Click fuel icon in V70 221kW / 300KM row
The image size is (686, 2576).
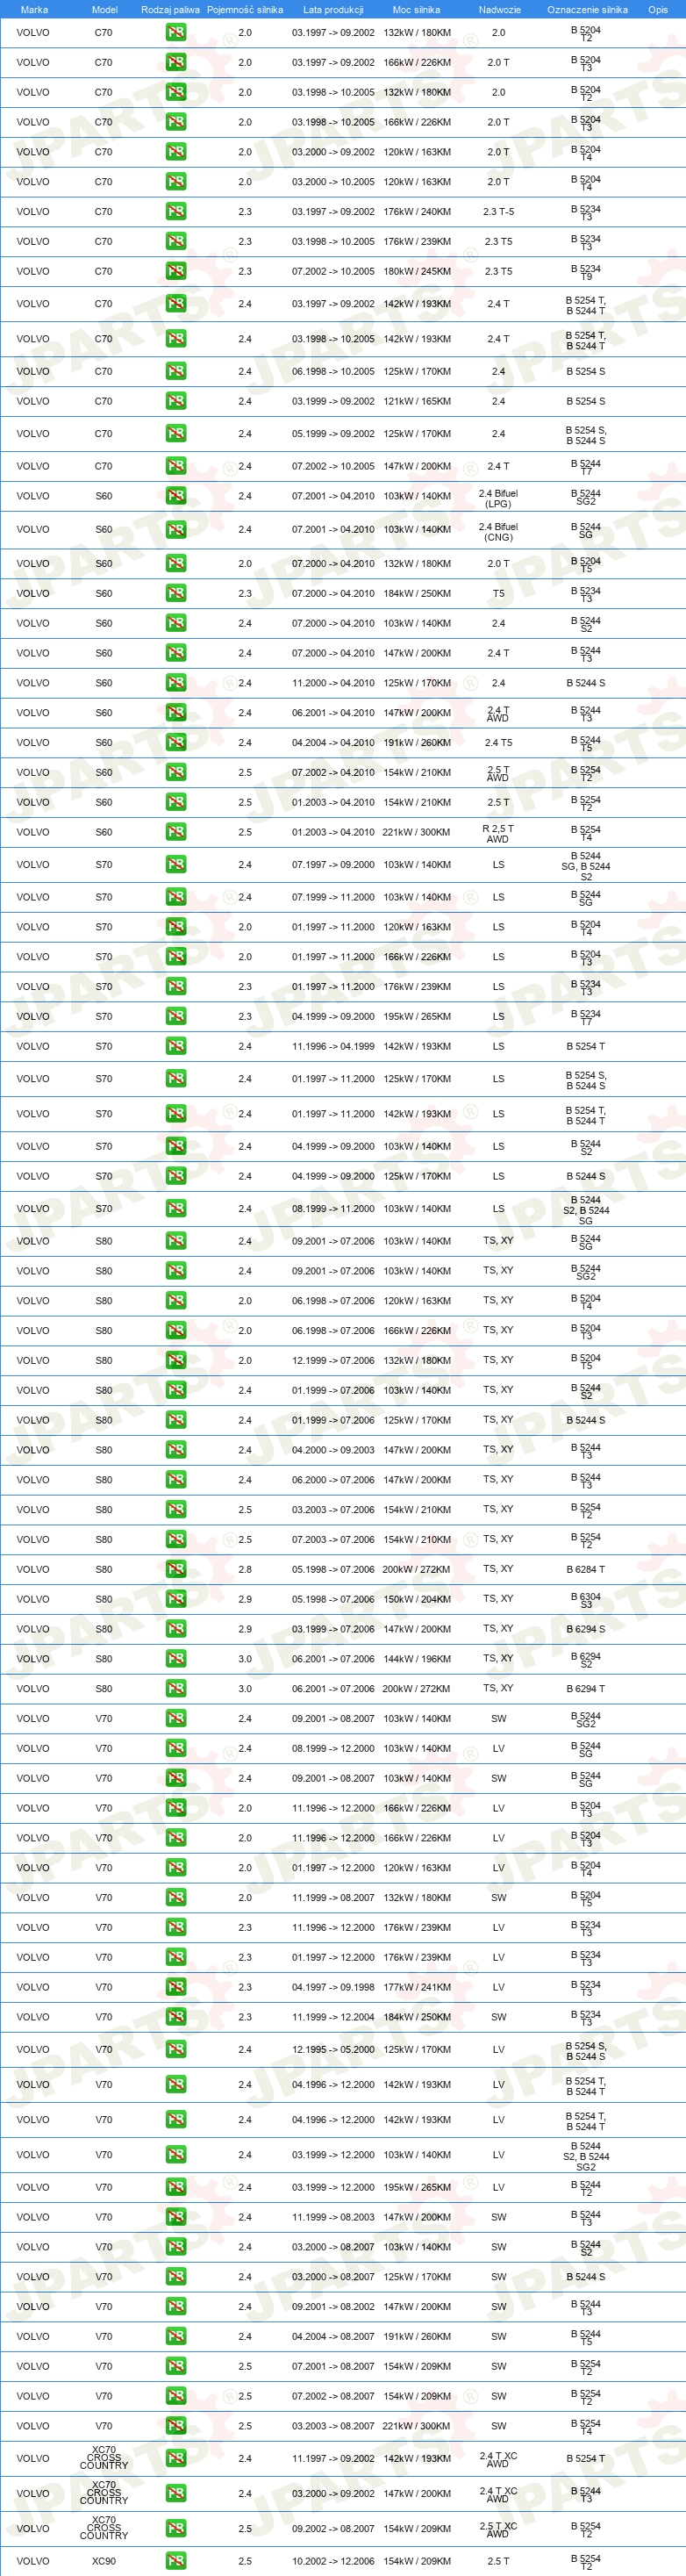click(x=176, y=2426)
